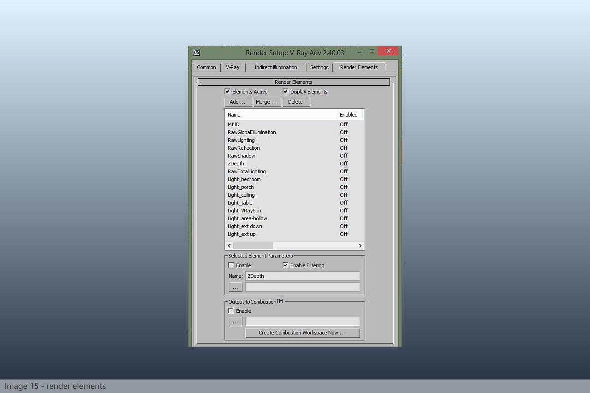Screen dimensions: 590x393
Task: Toggle the Elements Active checkbox
Action: 227,92
